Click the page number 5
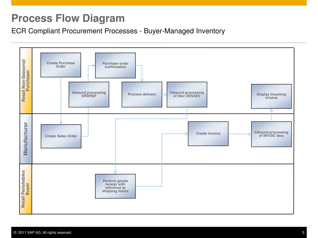The height and width of the screenshot is (238, 318). (x=303, y=232)
